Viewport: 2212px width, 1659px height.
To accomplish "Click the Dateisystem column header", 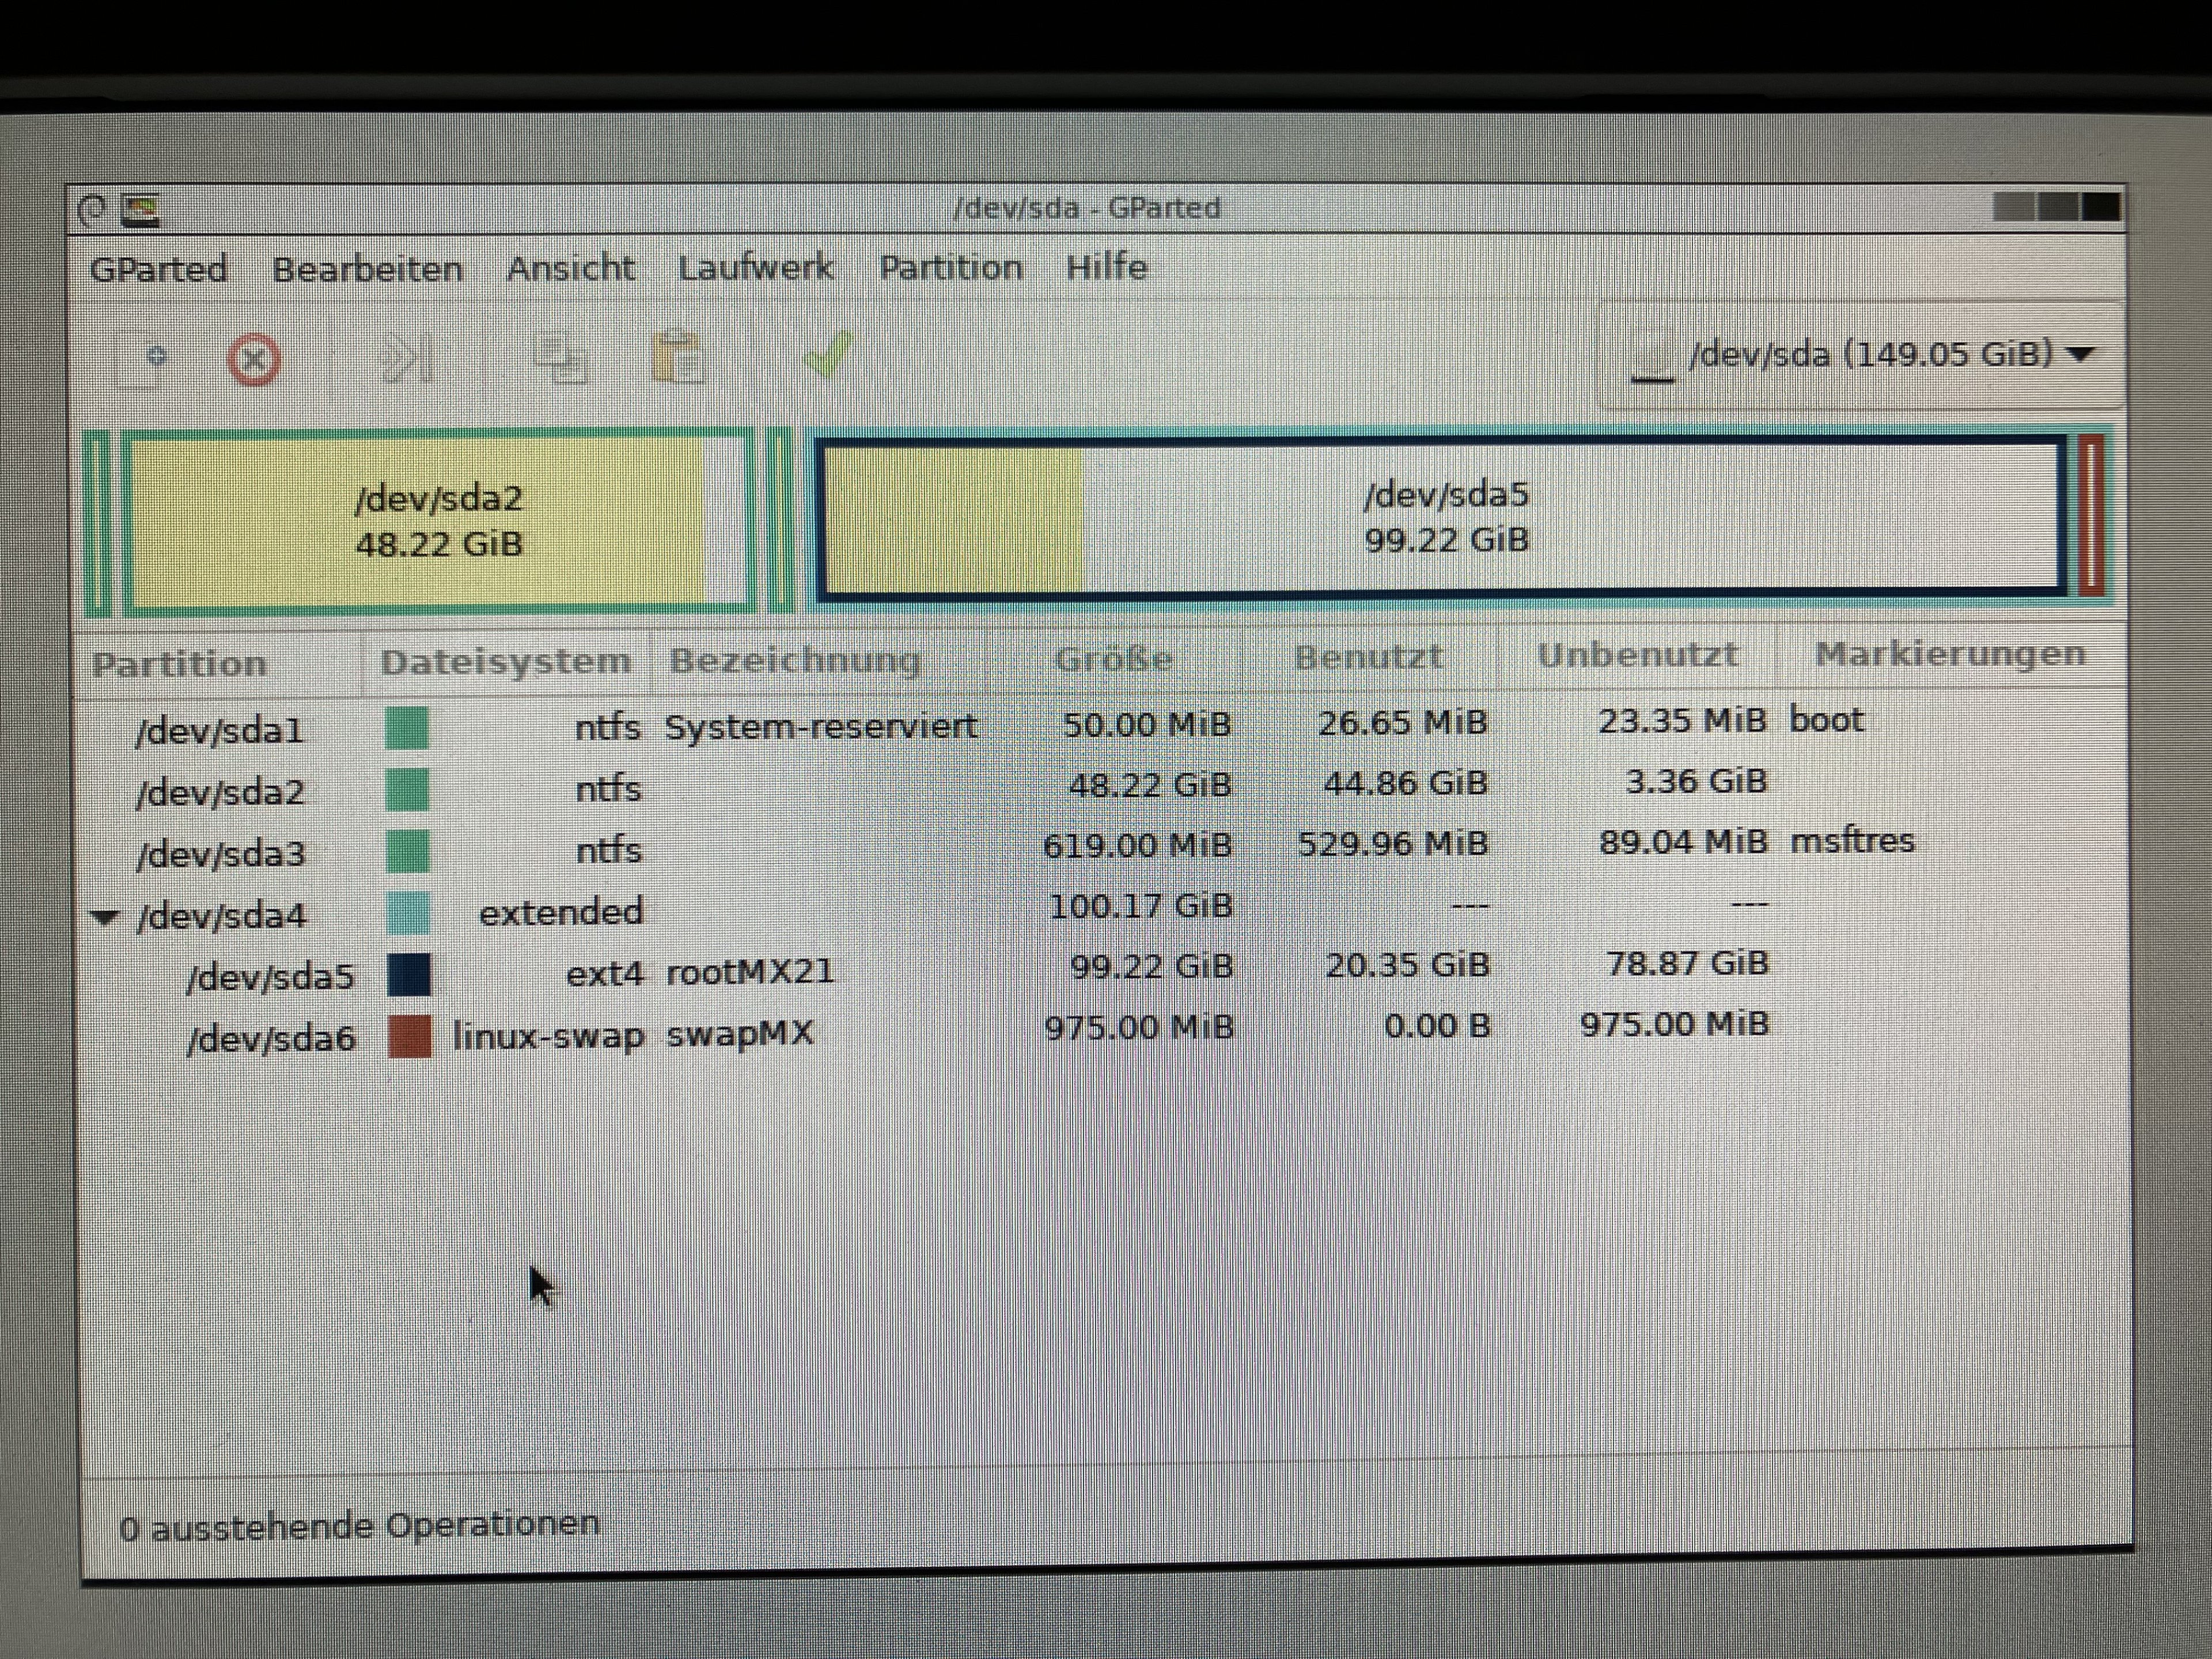I will tap(505, 662).
